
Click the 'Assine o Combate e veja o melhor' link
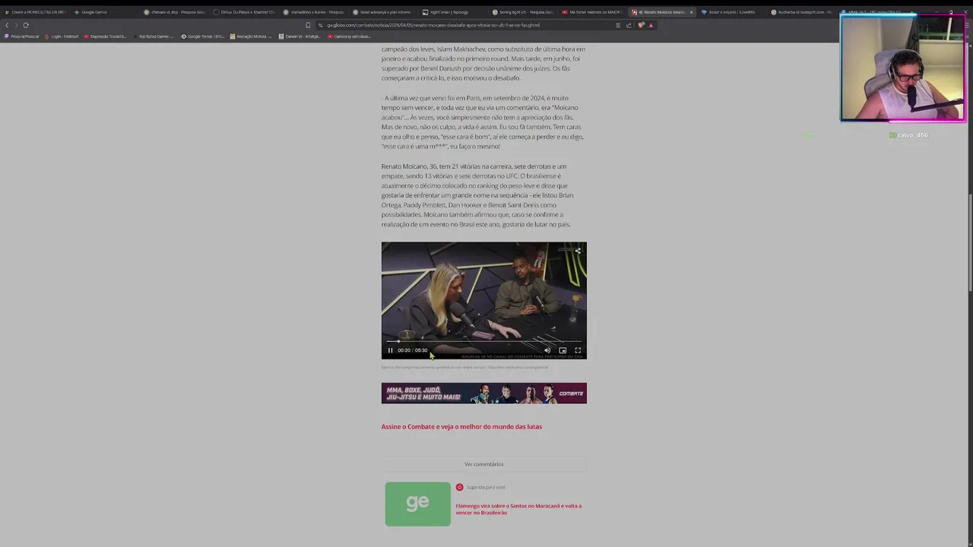click(x=461, y=427)
